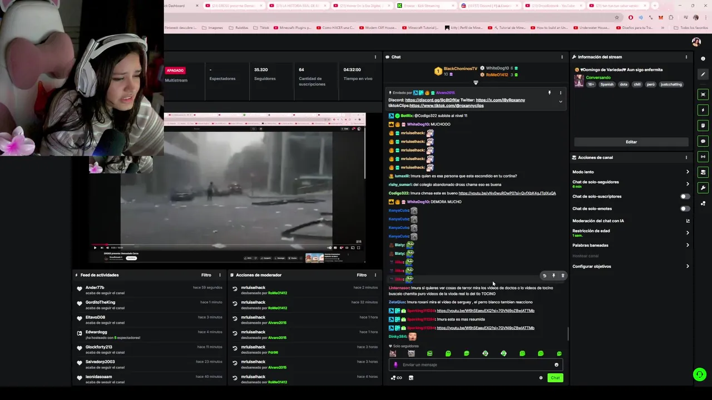
Task: Open the Feed de actividades Filtro
Action: tap(206, 275)
